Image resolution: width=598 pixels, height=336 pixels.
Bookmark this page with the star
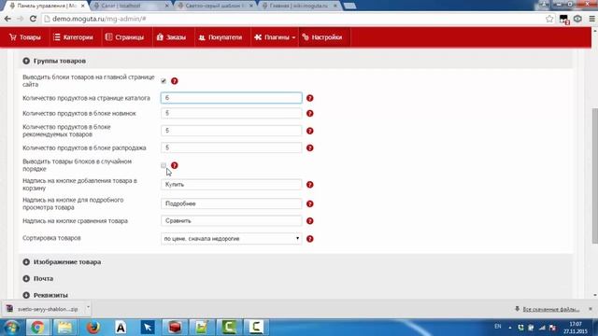[x=549, y=19]
